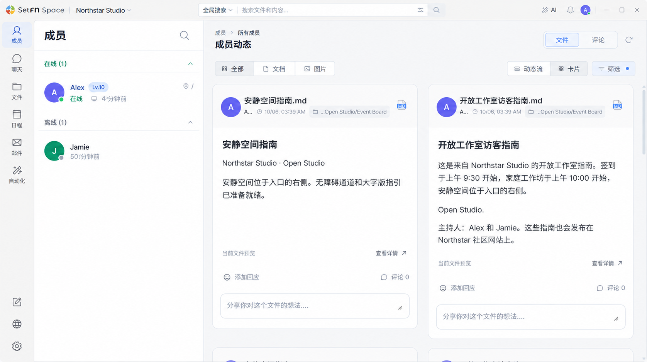The width and height of the screenshot is (647, 362).
Task: Click comment box under 安静空间指南 card
Action: coord(315,306)
